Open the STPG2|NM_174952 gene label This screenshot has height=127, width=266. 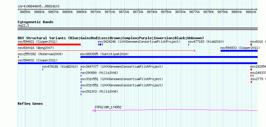pyautogui.click(x=108, y=107)
